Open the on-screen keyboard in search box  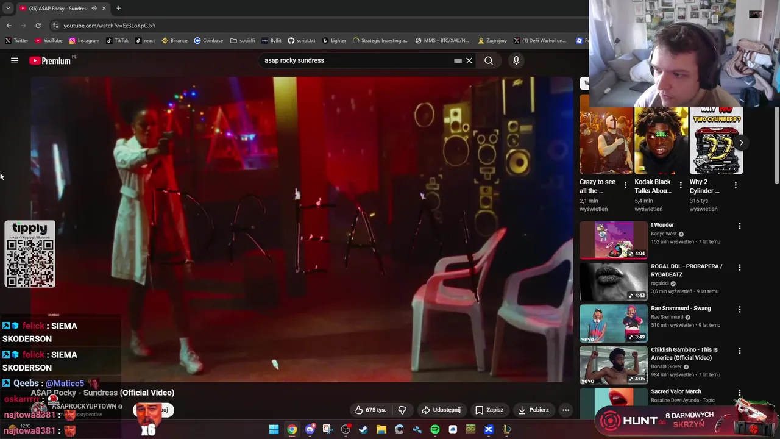pos(458,60)
